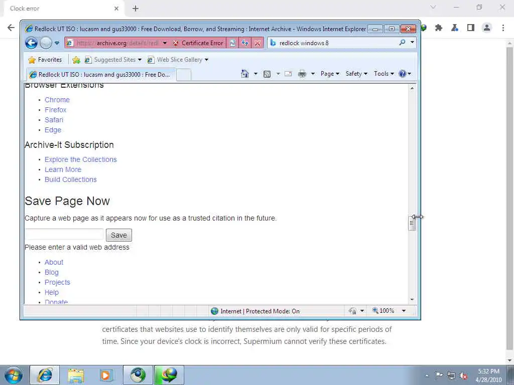Click the Read Mail icon
The image size is (514, 385).
click(288, 74)
